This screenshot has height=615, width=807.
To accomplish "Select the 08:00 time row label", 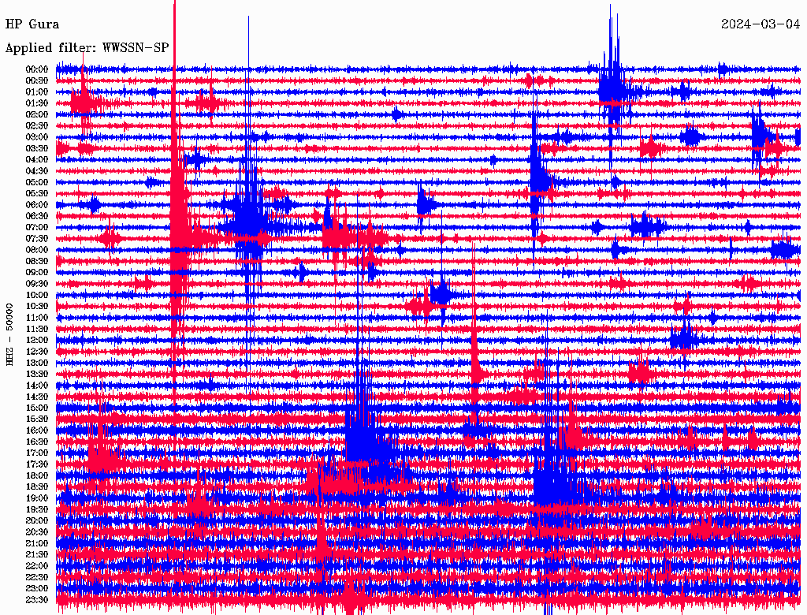I will pos(36,250).
